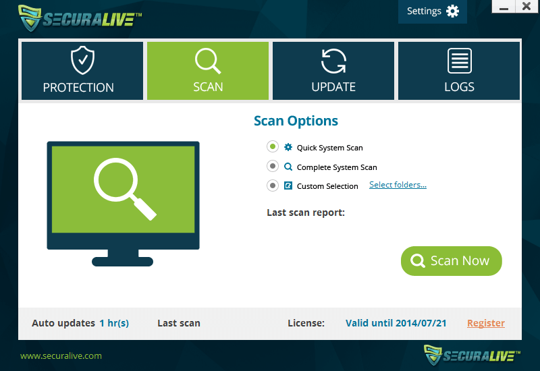Switch to the Scan tab
Viewport: 540px width, 371px height.
tap(208, 71)
